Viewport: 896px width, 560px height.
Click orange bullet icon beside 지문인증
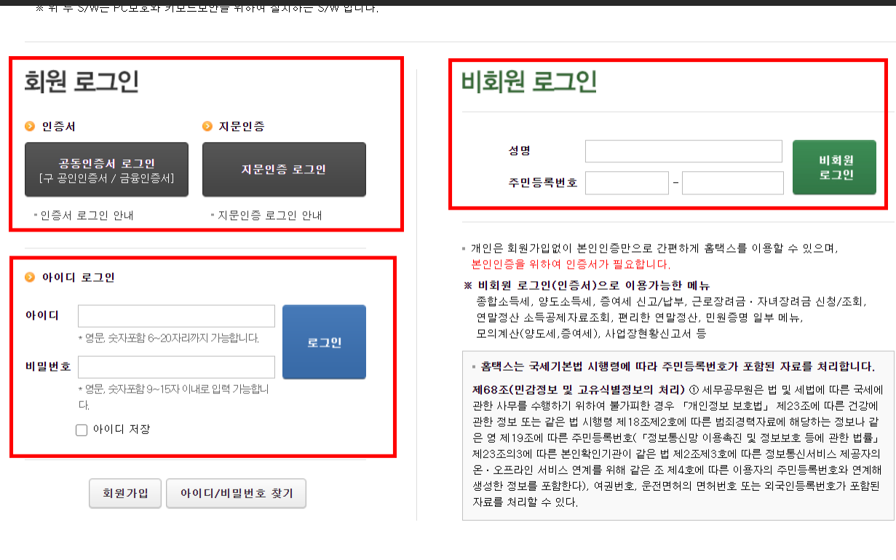tap(207, 126)
